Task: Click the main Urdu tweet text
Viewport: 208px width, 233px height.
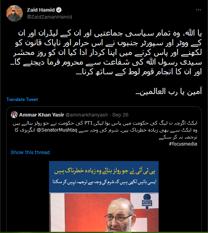Action: pyautogui.click(x=106, y=53)
